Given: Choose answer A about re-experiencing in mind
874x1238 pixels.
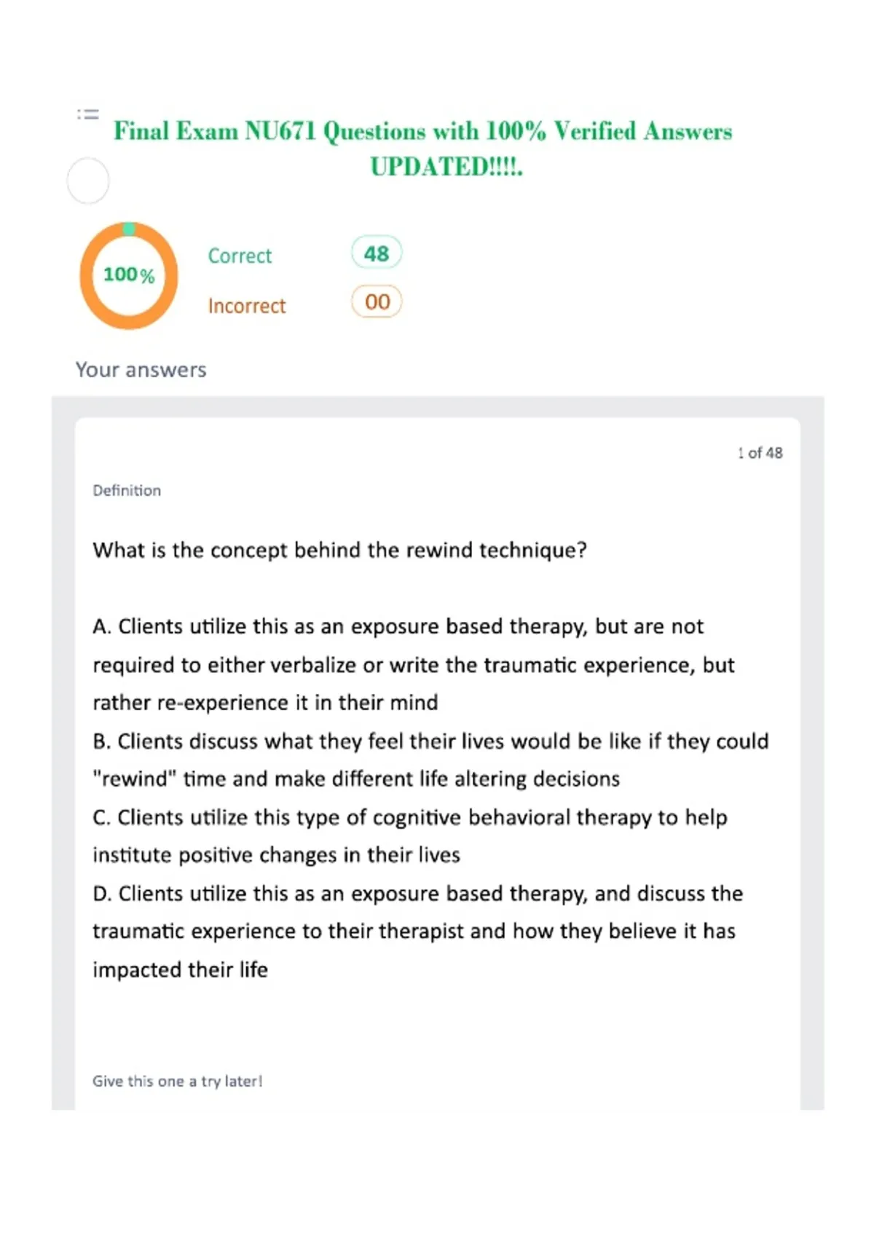Looking at the screenshot, I should (414, 664).
